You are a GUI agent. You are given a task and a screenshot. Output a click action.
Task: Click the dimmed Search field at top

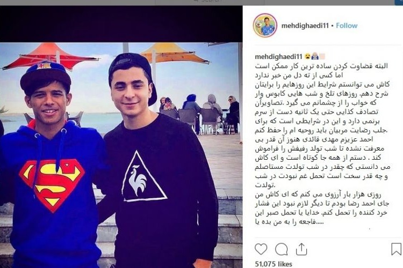[210, 2]
